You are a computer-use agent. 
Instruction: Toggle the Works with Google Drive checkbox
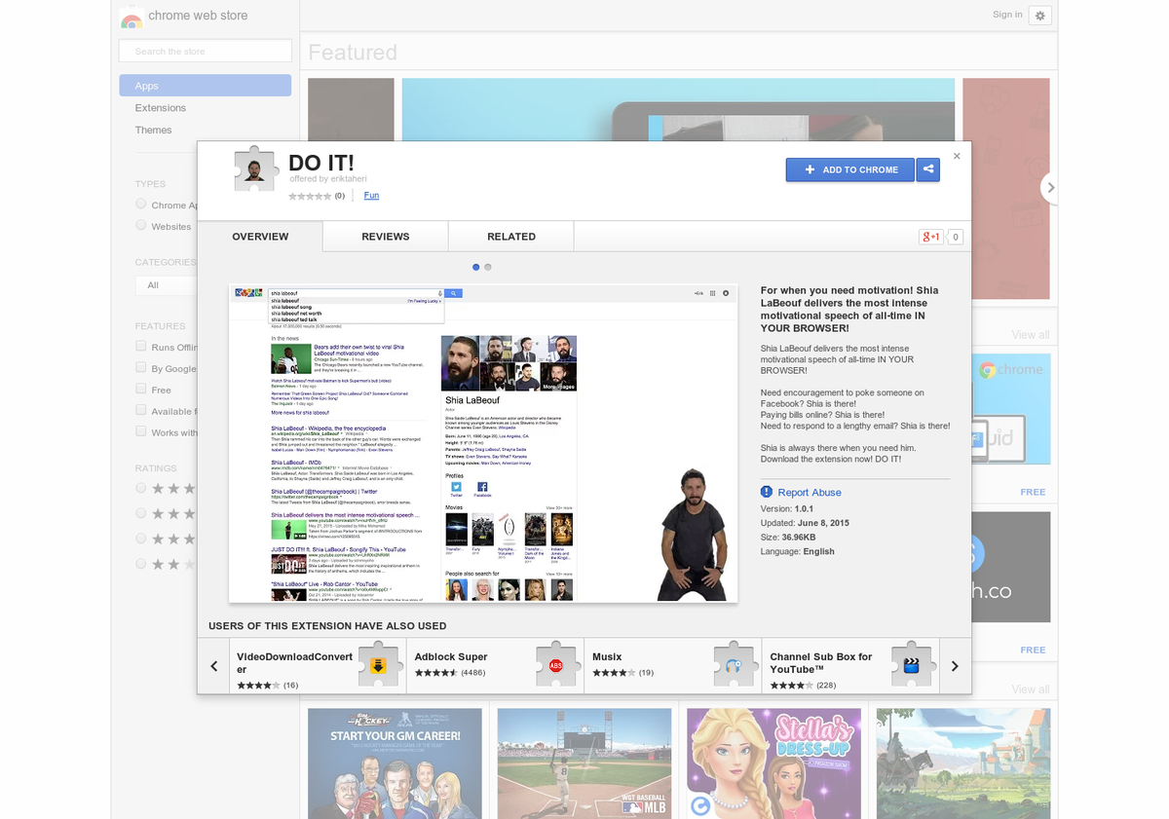(x=141, y=432)
